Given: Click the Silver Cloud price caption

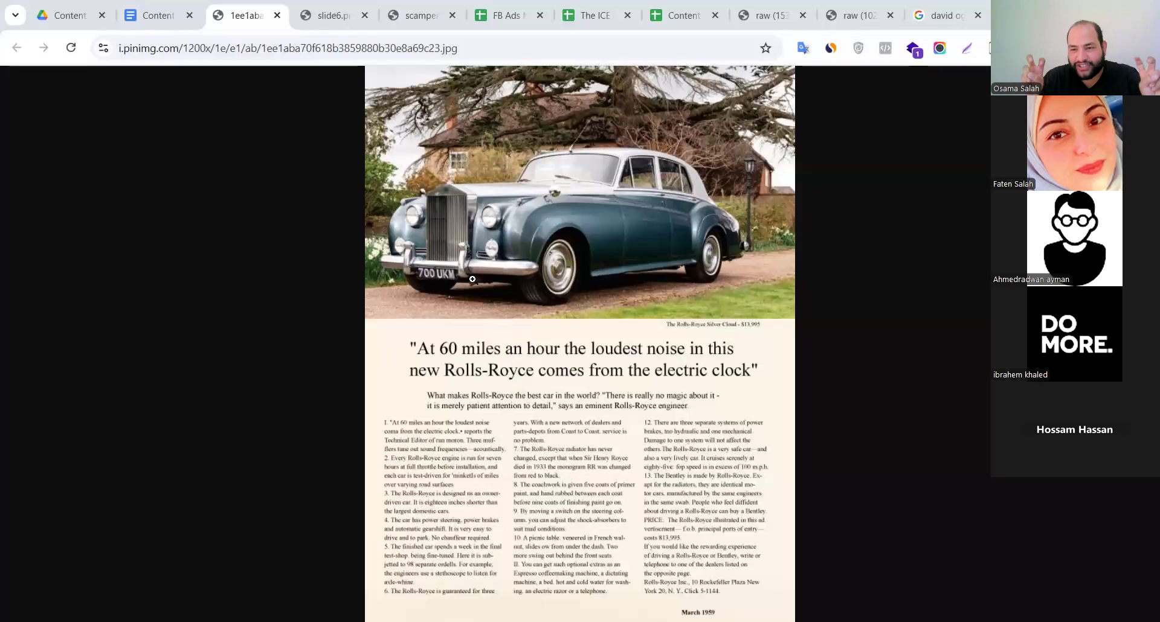Looking at the screenshot, I should tap(713, 324).
